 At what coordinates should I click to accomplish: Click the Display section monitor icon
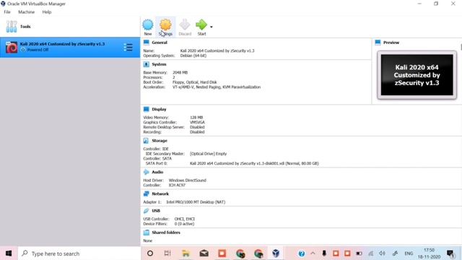coord(146,109)
